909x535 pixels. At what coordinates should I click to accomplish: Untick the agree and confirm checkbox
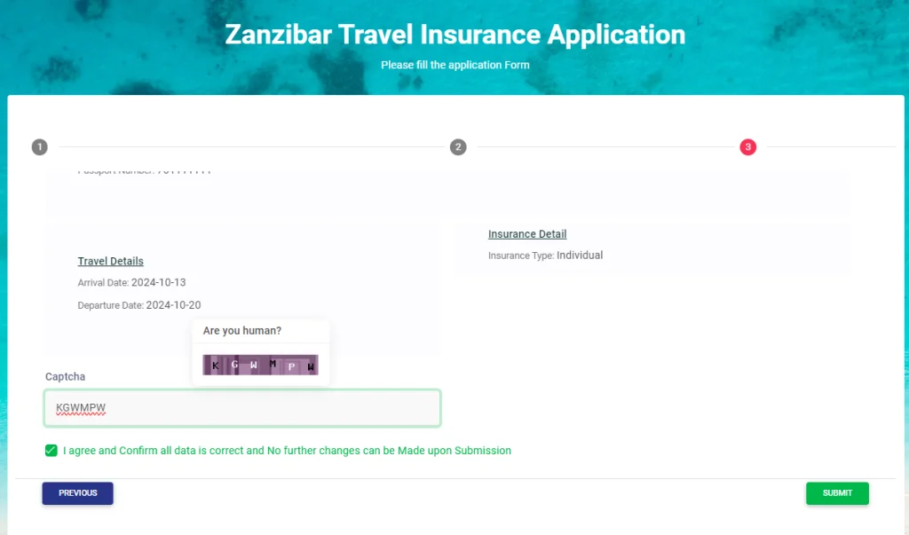[x=51, y=451]
